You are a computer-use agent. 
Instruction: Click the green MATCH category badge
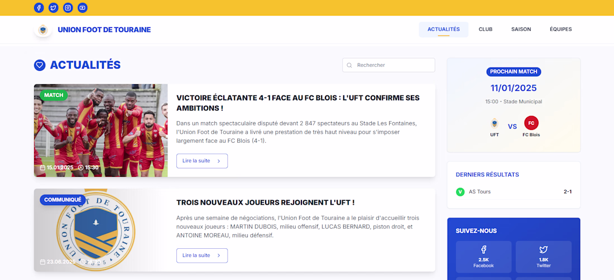[x=54, y=95]
